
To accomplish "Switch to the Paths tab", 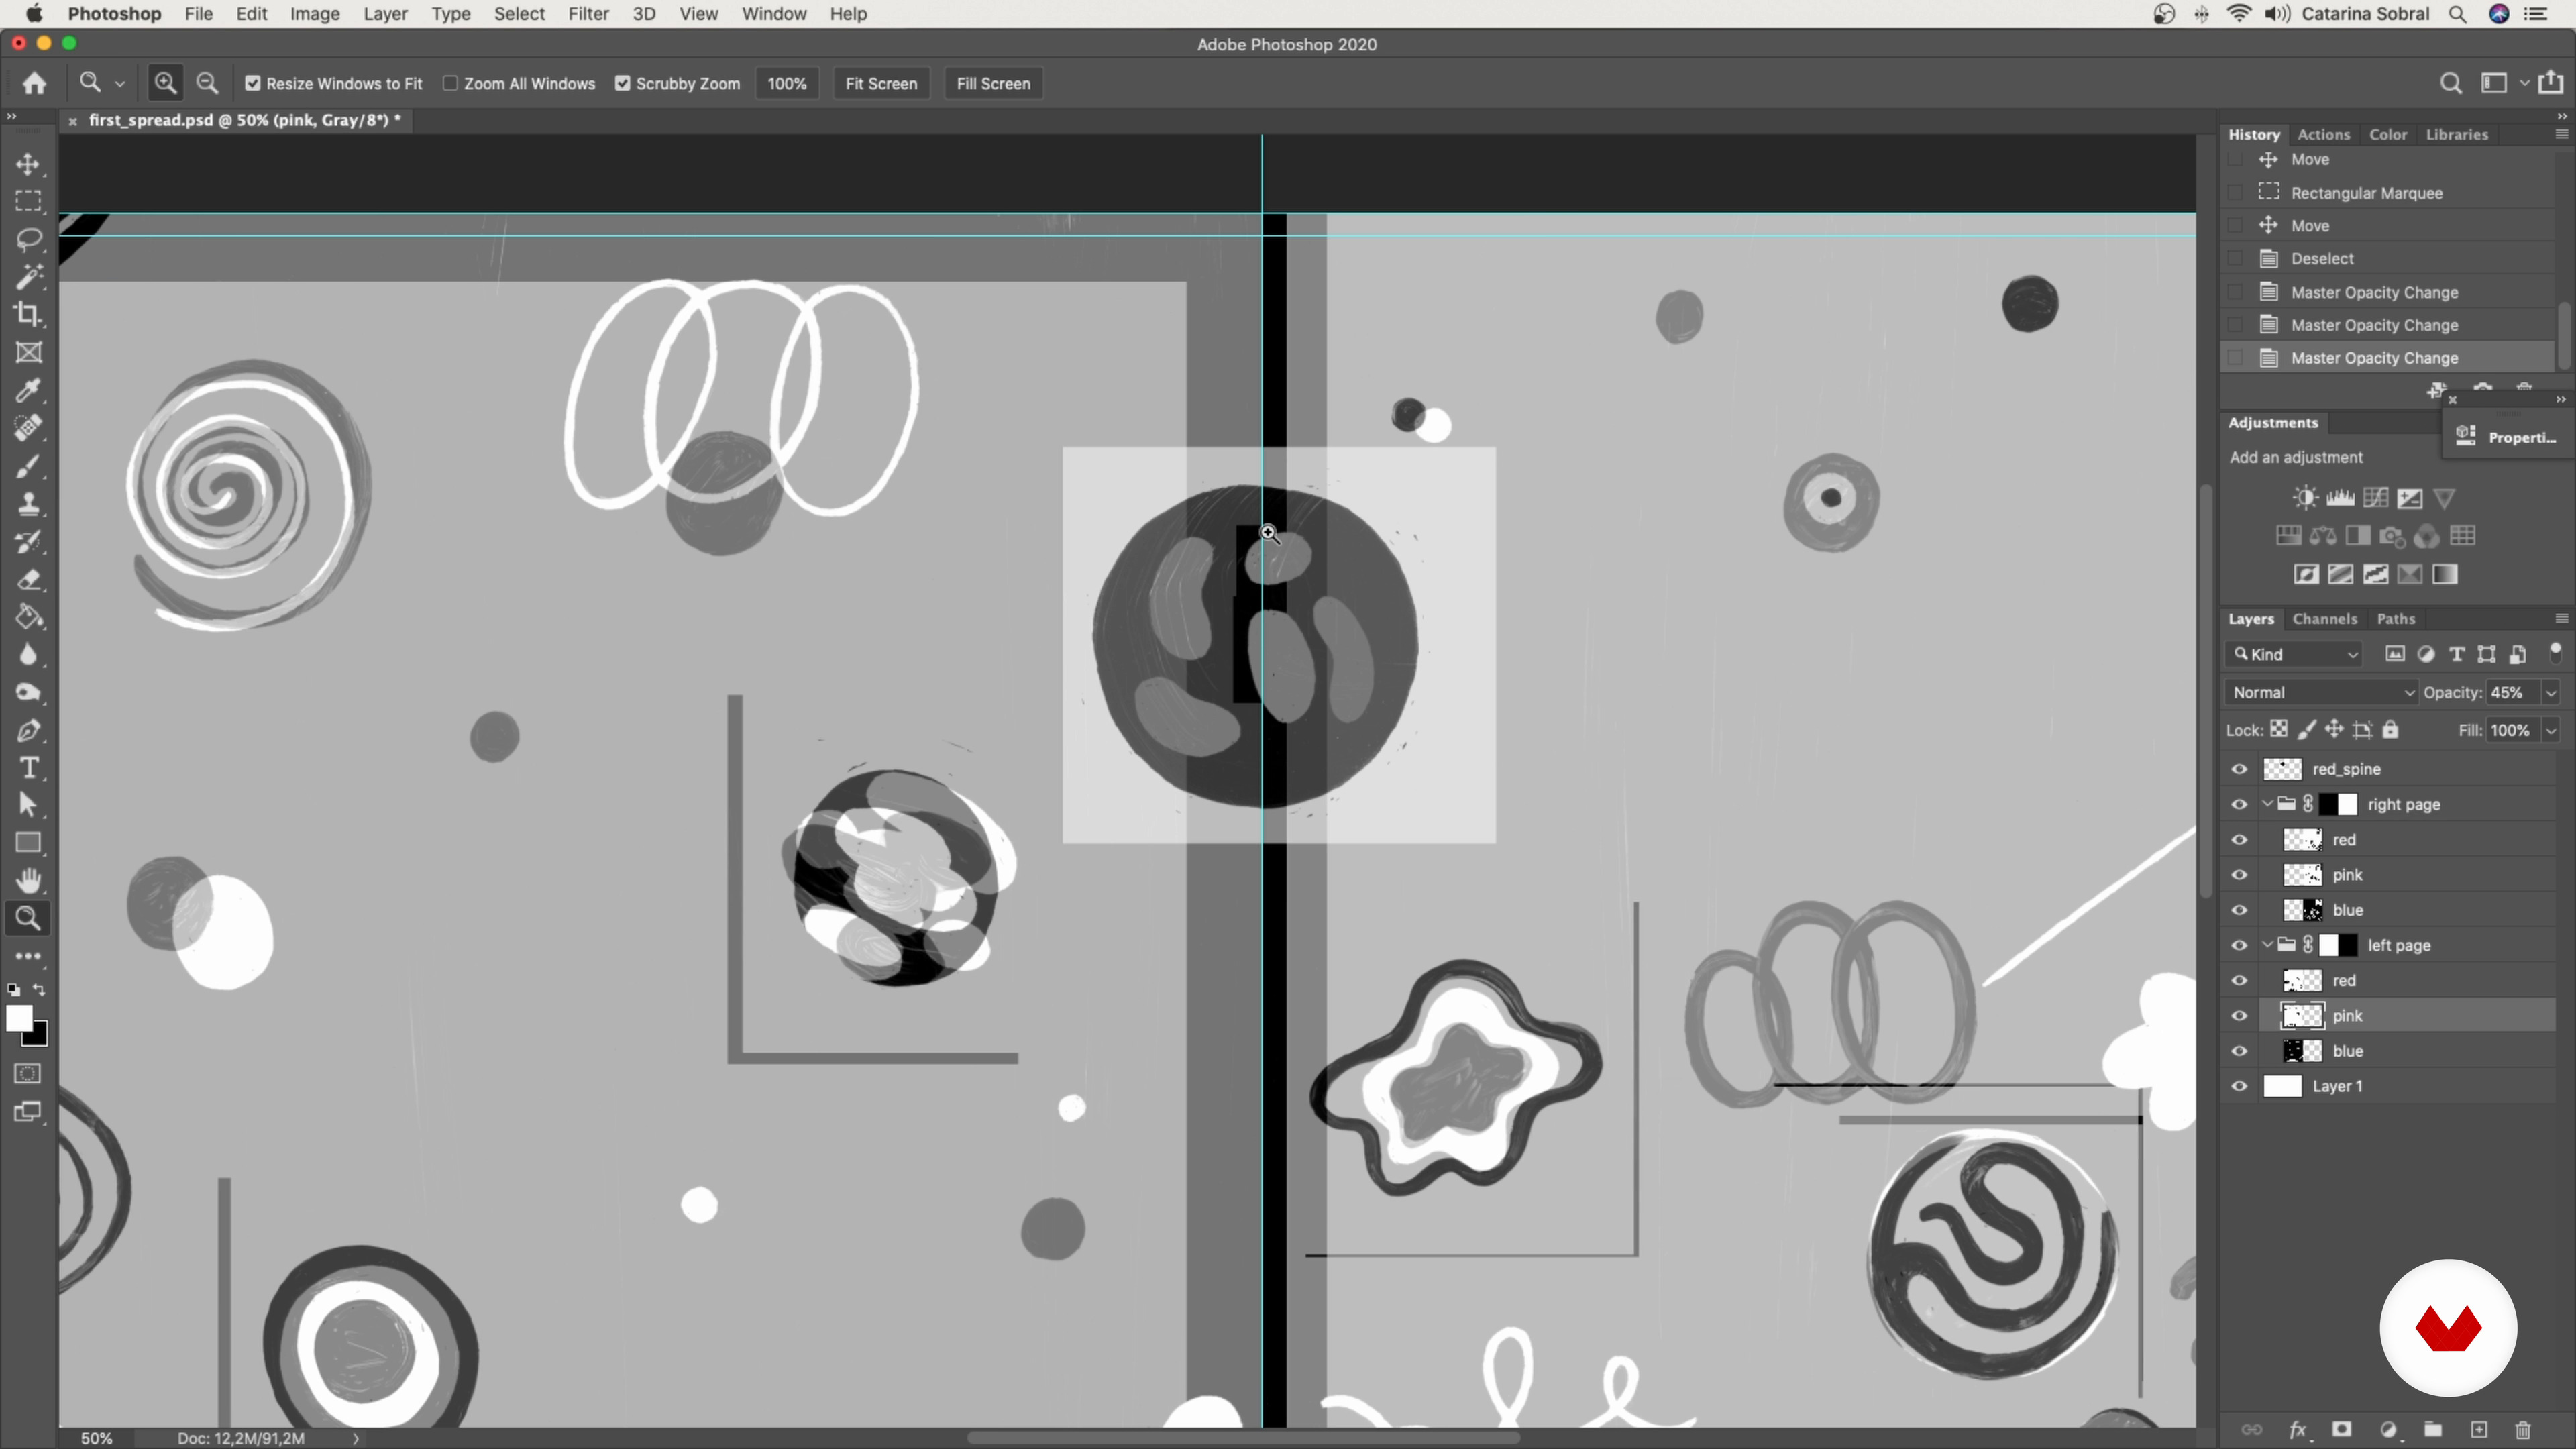I will 2395,619.
